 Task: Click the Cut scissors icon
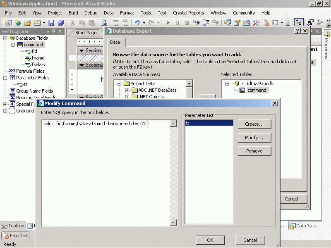[x=73, y=23]
